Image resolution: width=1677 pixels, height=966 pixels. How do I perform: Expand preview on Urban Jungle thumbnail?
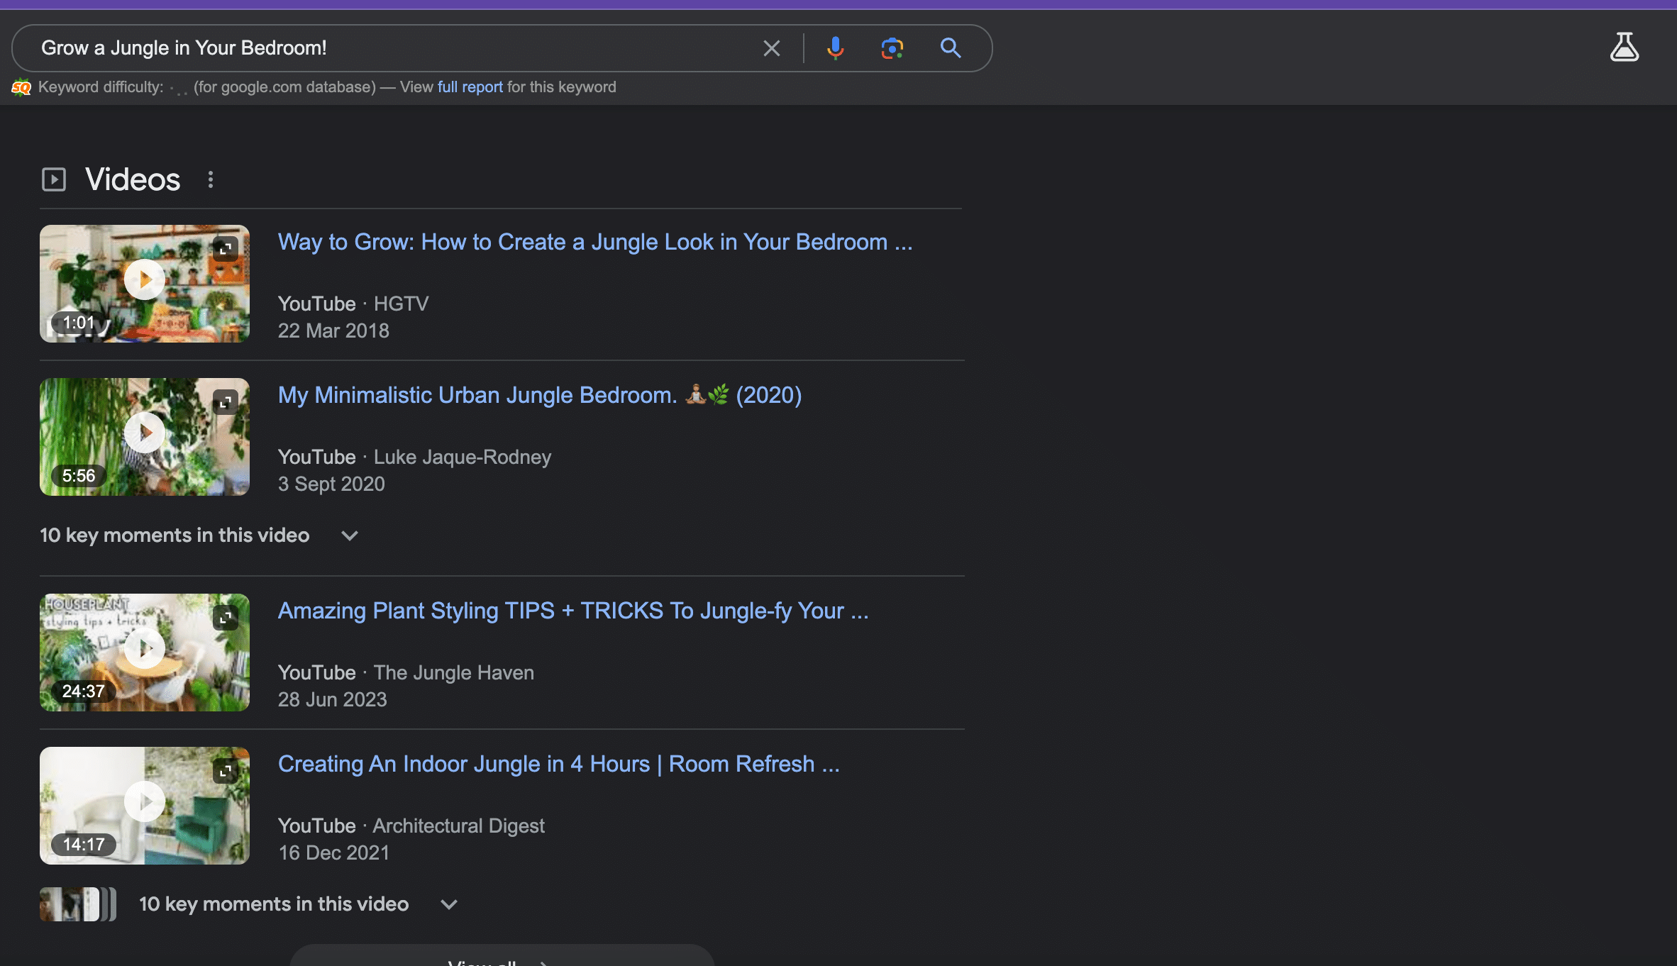point(225,402)
